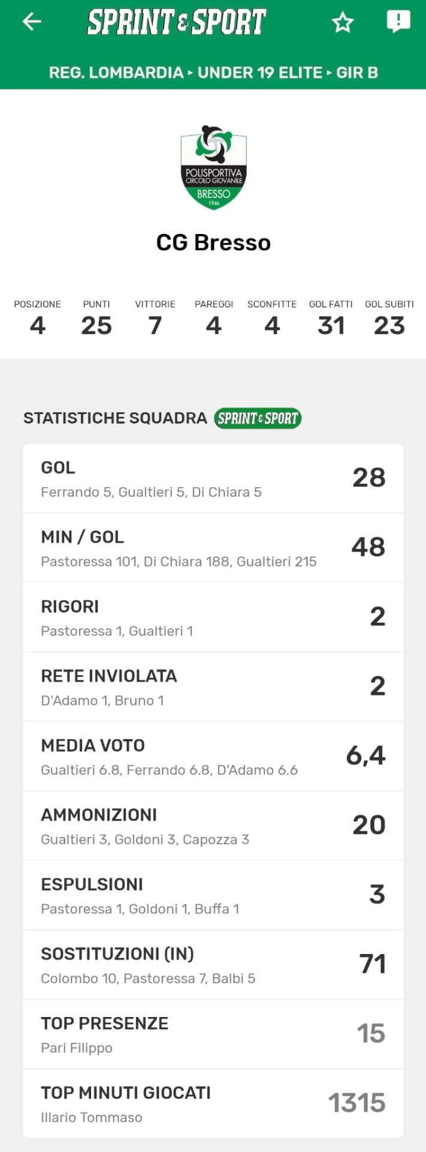Open the GOL statistics row
The width and height of the screenshot is (426, 1152).
pos(213,479)
